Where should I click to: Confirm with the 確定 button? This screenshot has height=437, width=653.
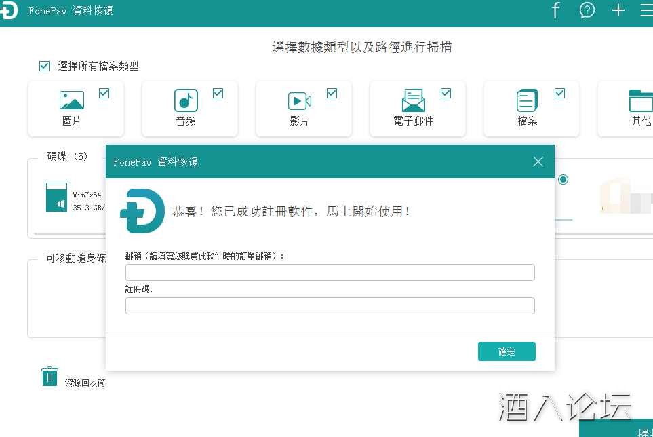point(507,351)
